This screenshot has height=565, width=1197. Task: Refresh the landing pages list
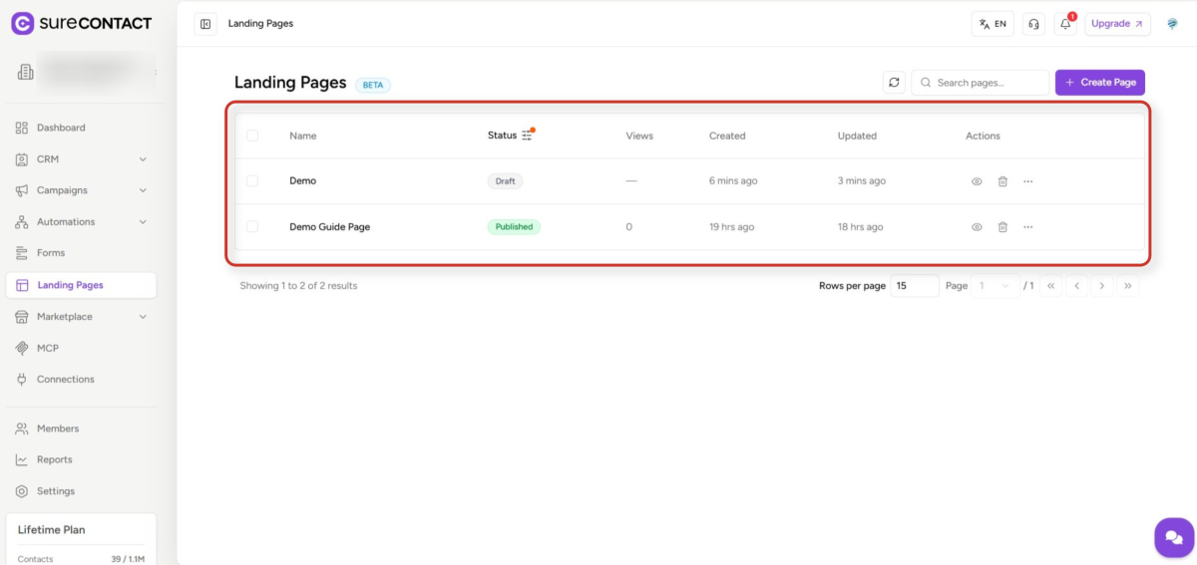(x=894, y=83)
